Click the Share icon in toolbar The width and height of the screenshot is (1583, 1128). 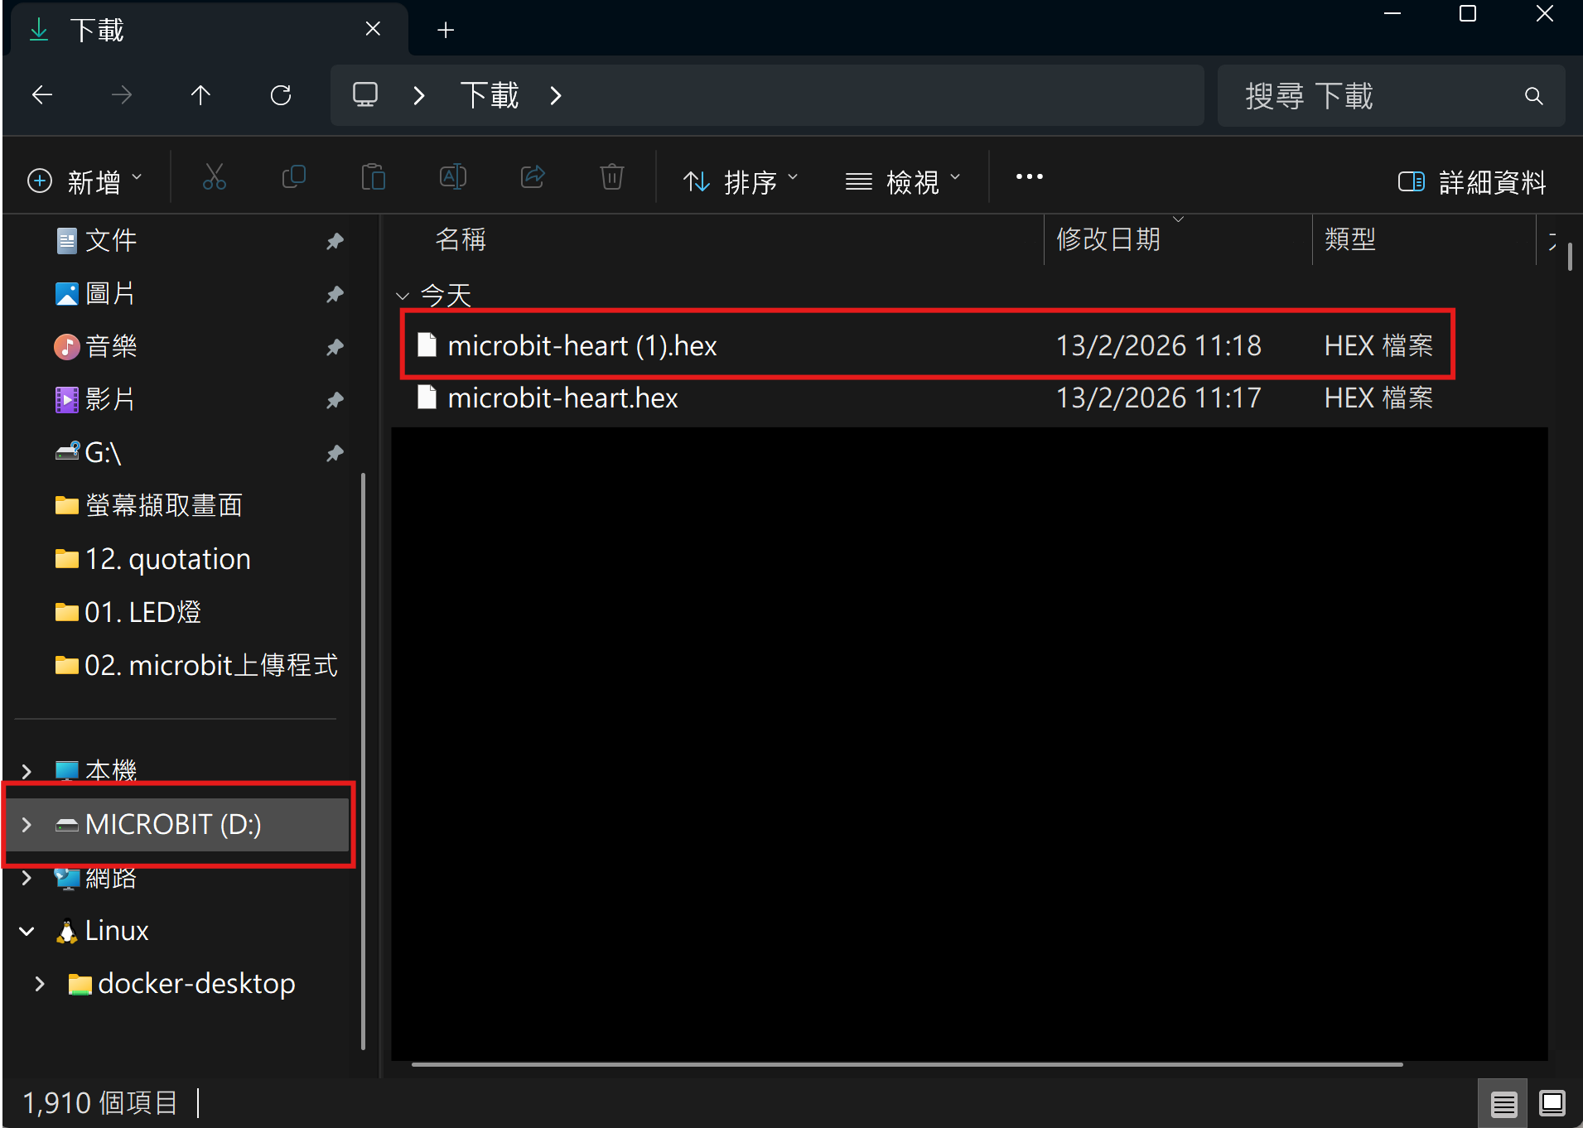coord(532,178)
